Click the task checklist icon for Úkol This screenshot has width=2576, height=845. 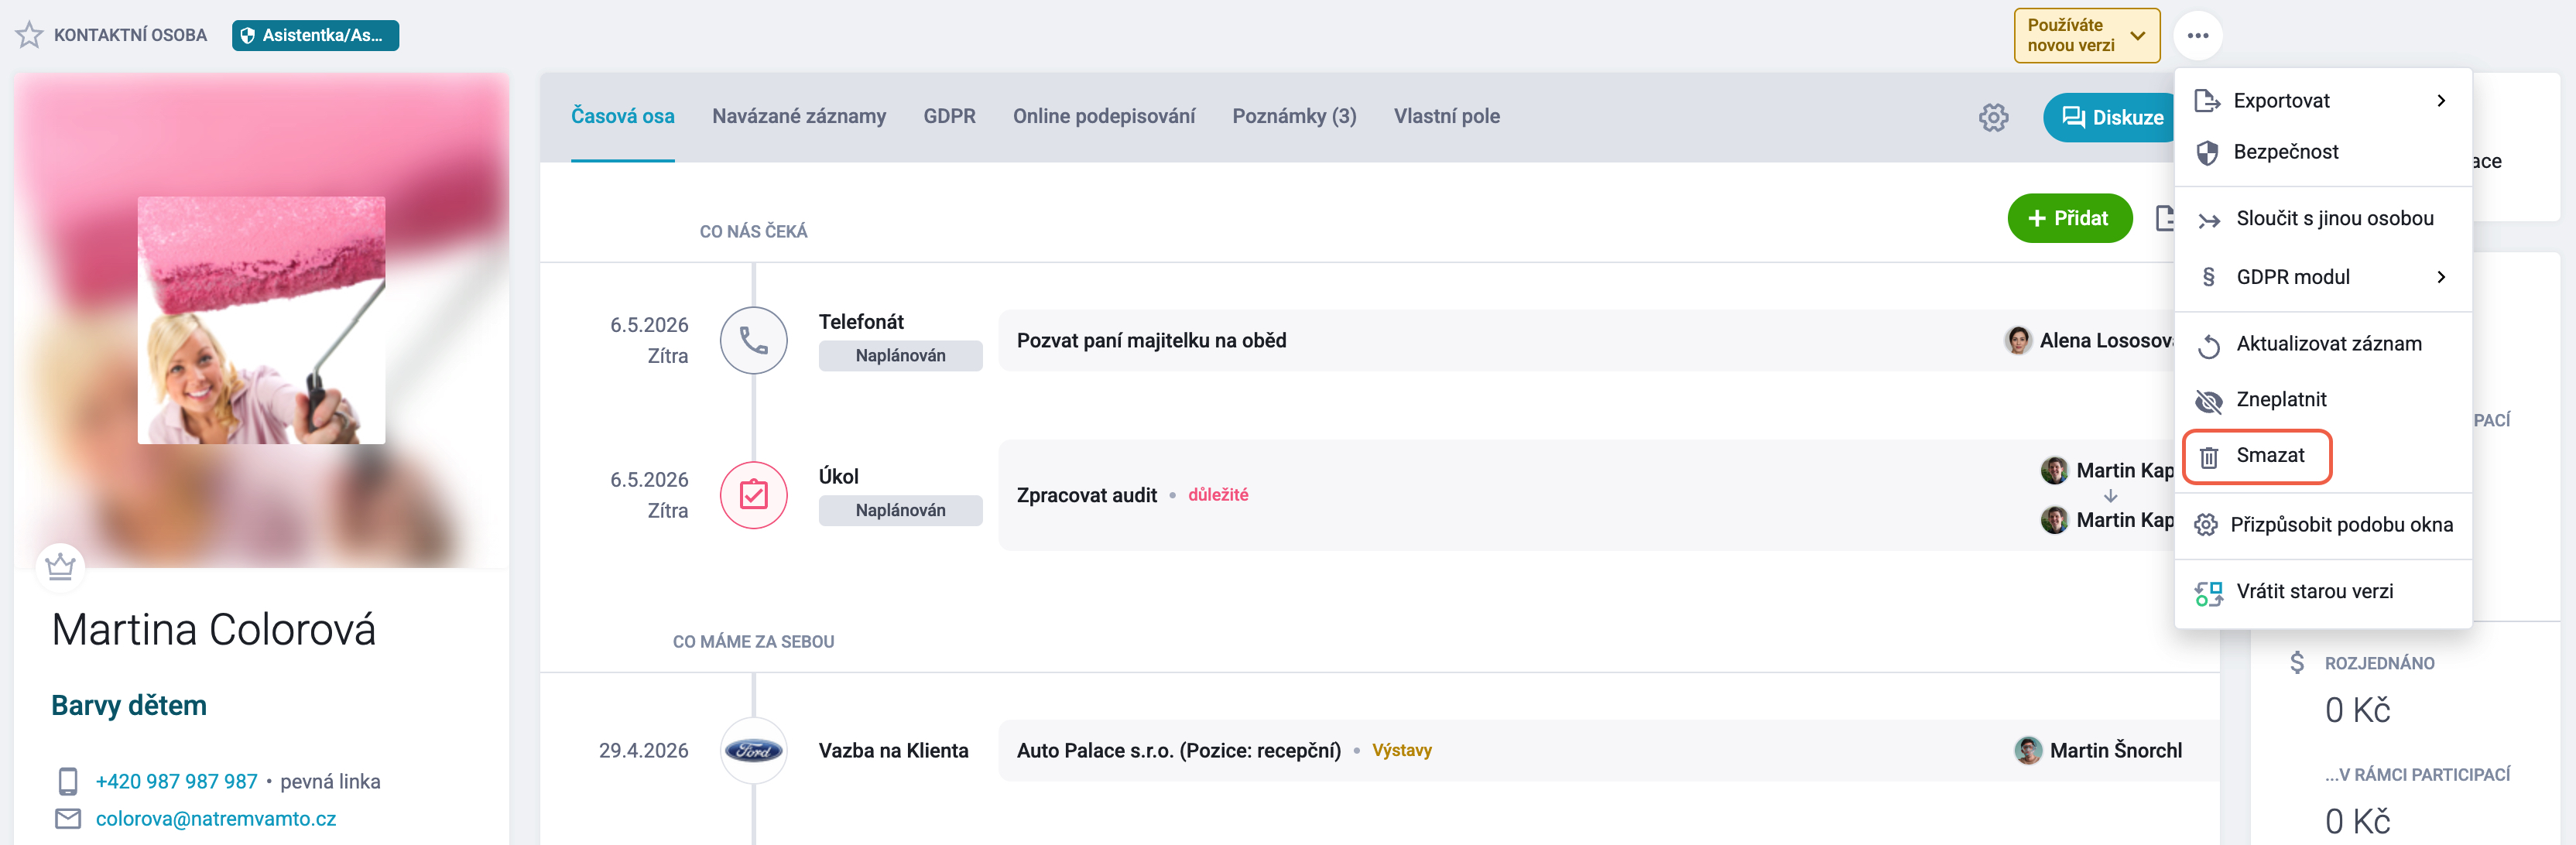pos(753,495)
